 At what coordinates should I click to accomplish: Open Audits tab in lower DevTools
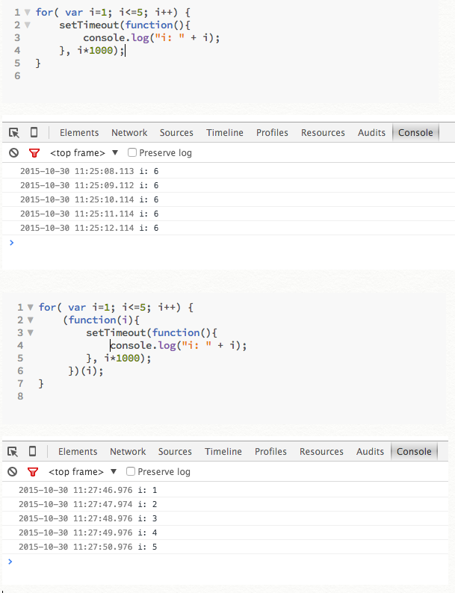click(x=370, y=452)
